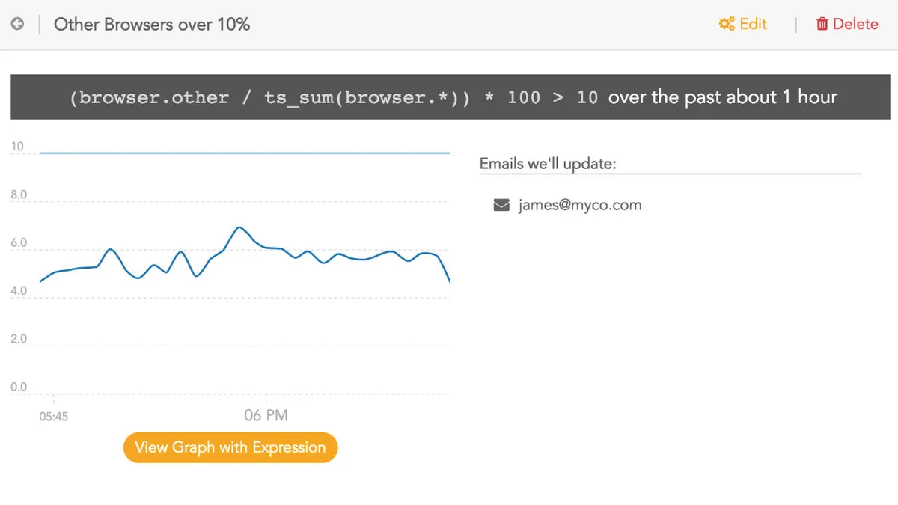Click the envelope icon beside james@myco.com

[501, 205]
